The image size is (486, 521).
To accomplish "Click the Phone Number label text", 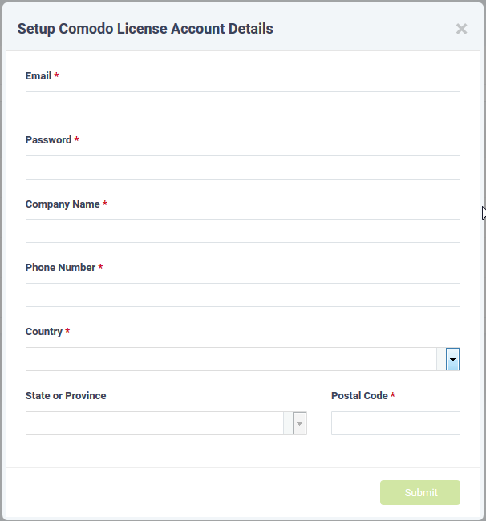I will click(60, 268).
